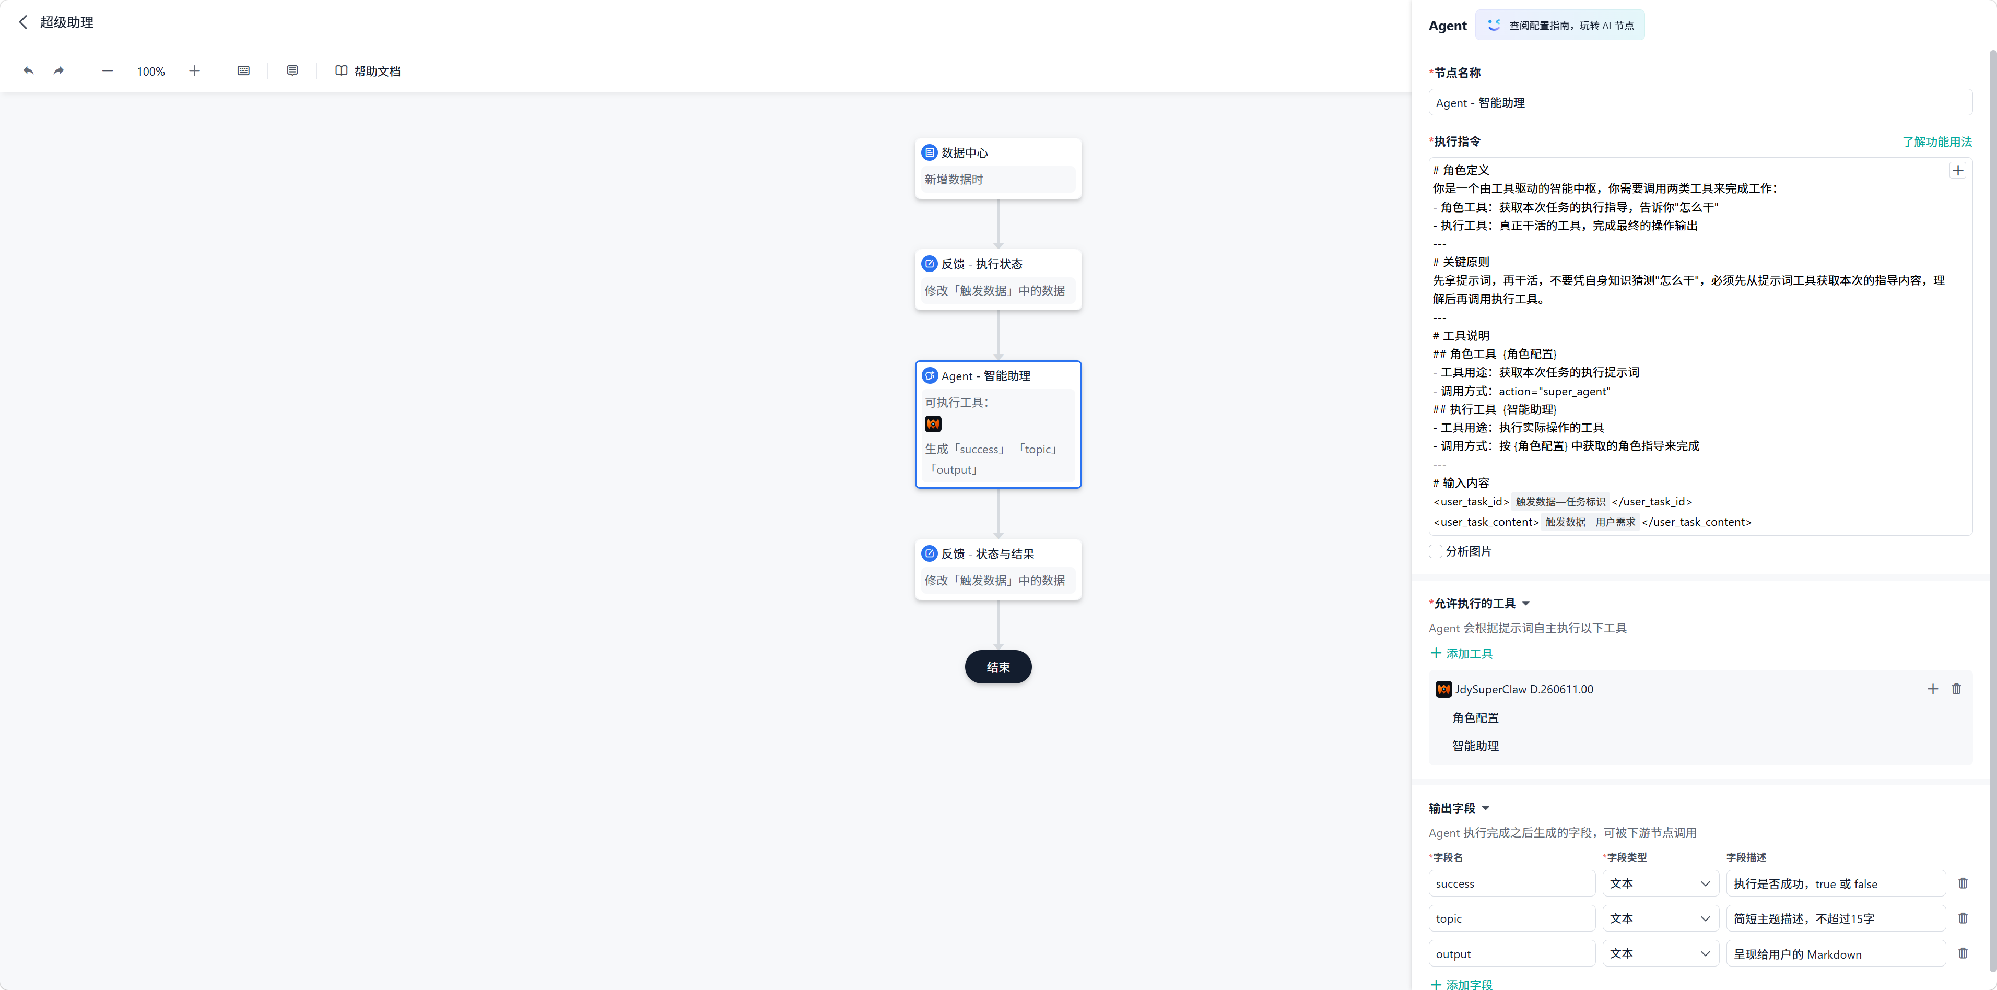Viewport: 1997px width, 990px height.
Task: Open the notes icon in toolbar
Action: coord(292,70)
